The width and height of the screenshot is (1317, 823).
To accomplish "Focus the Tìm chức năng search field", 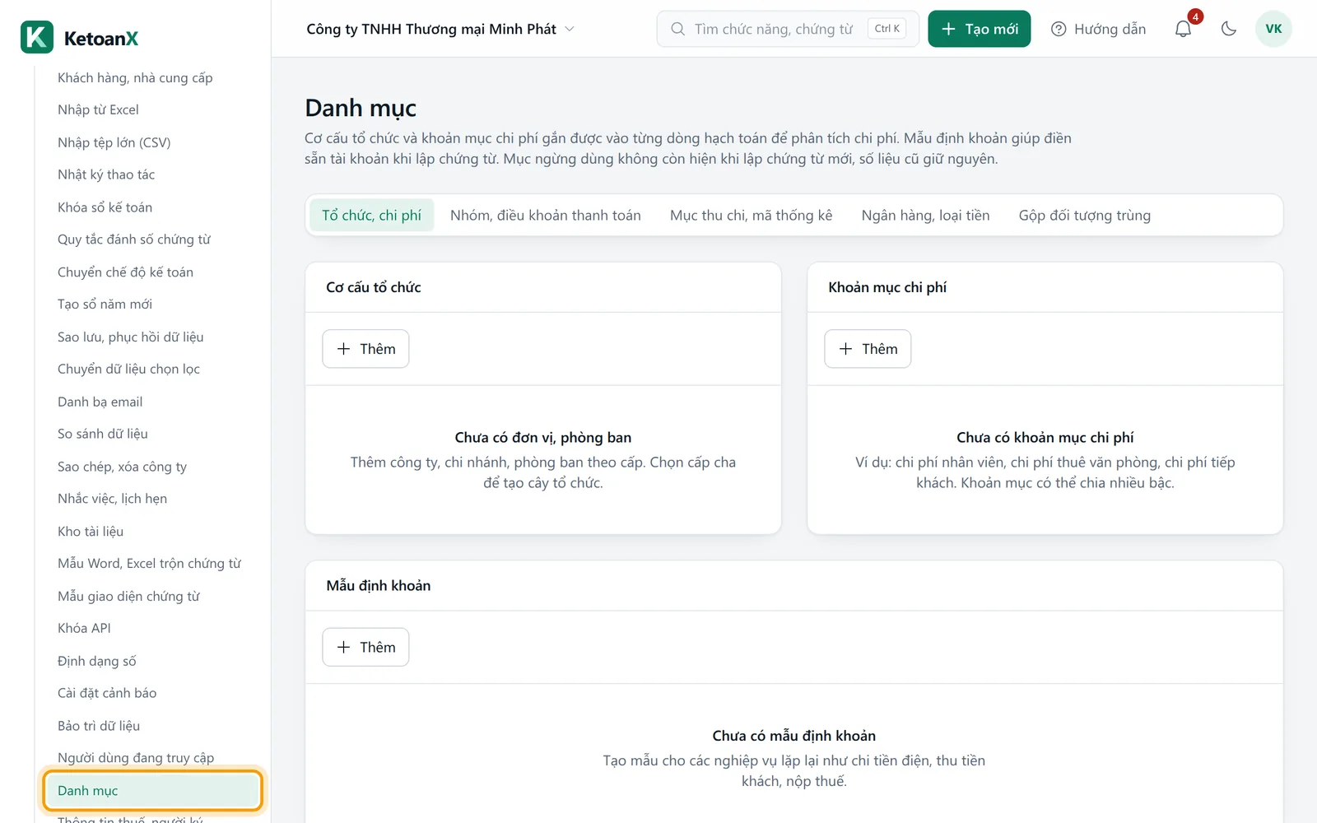I will (x=788, y=29).
